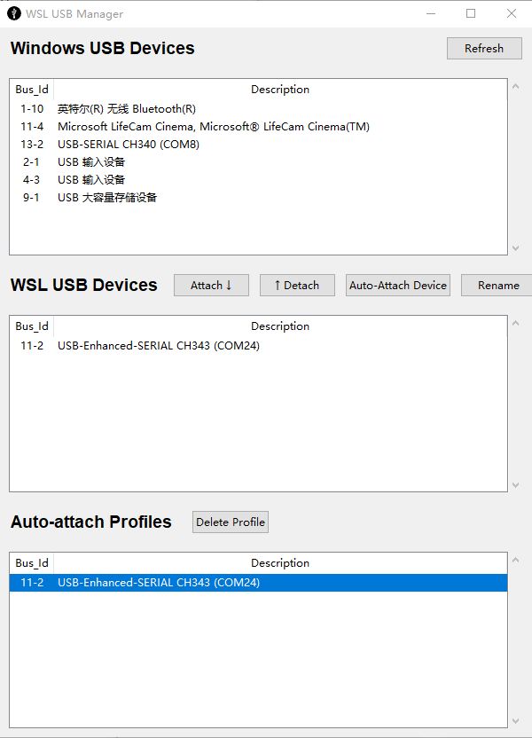Click the Bus_Id column header in Windows devices
The image size is (532, 738).
coord(31,89)
